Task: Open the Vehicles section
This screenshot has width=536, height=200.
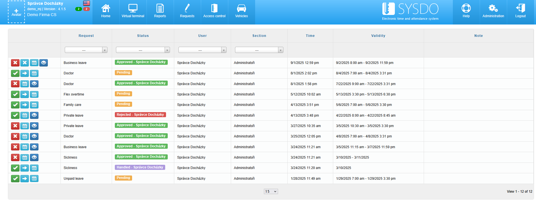Action: tap(242, 12)
